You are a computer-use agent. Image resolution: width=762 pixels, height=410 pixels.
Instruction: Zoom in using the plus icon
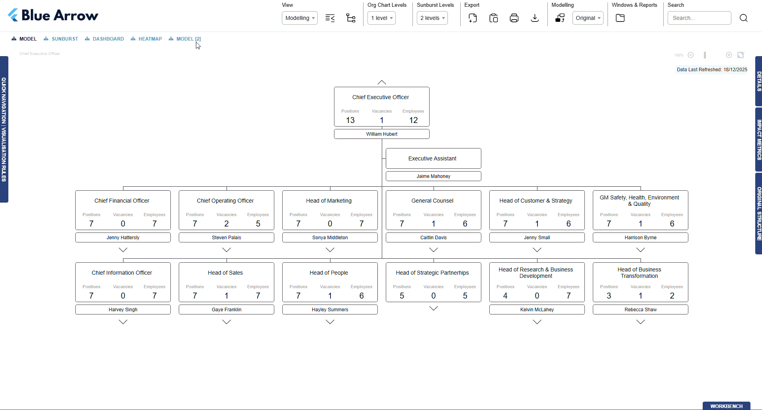pyautogui.click(x=729, y=55)
